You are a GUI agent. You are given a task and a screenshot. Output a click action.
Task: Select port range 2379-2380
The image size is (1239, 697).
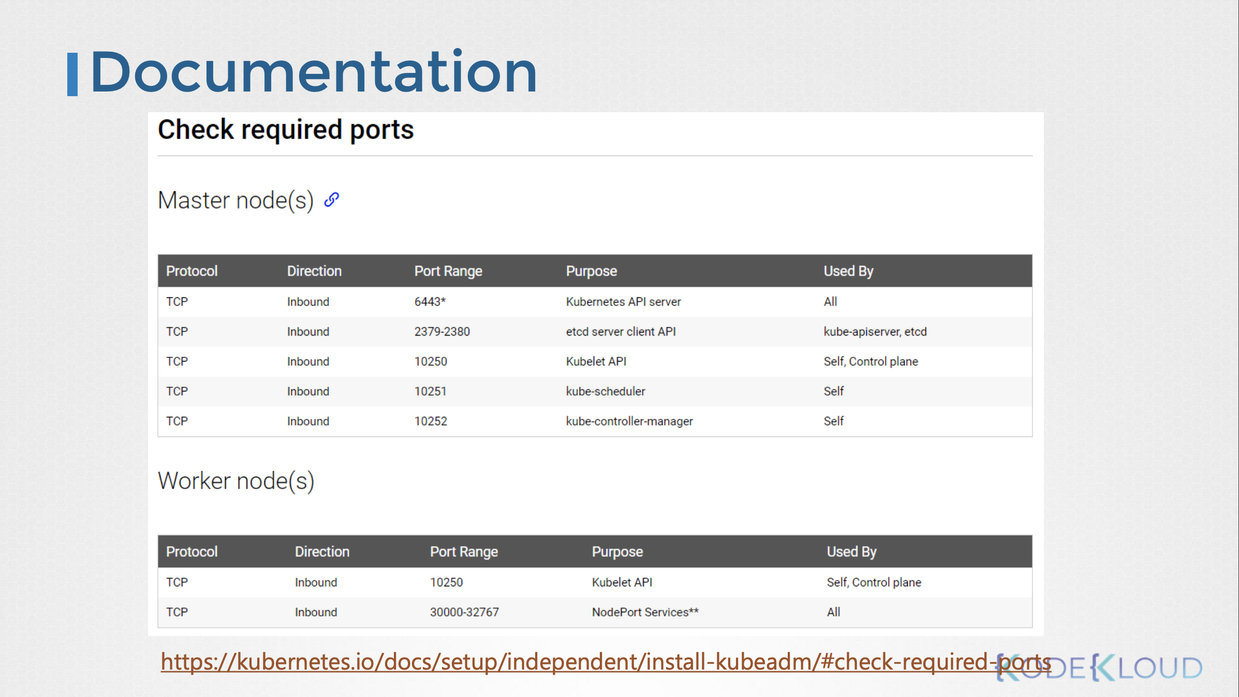pyautogui.click(x=442, y=331)
